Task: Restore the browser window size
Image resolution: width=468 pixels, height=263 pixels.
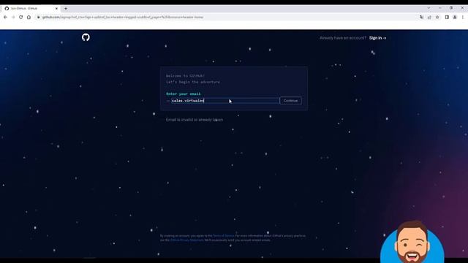Action: (x=451, y=8)
